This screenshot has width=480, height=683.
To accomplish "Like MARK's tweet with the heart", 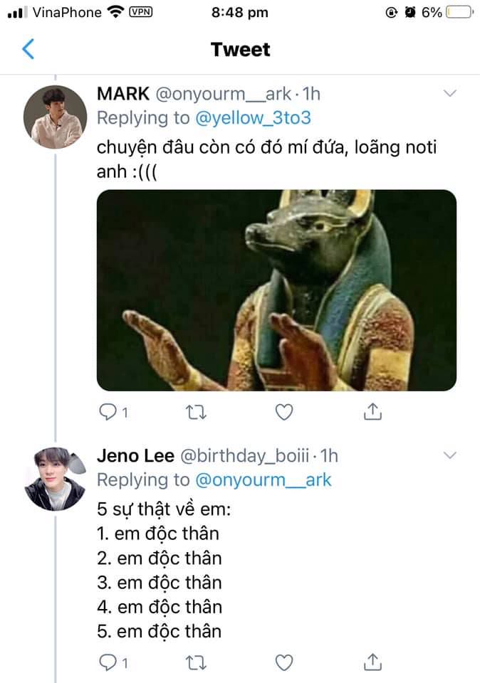I will pos(284,411).
